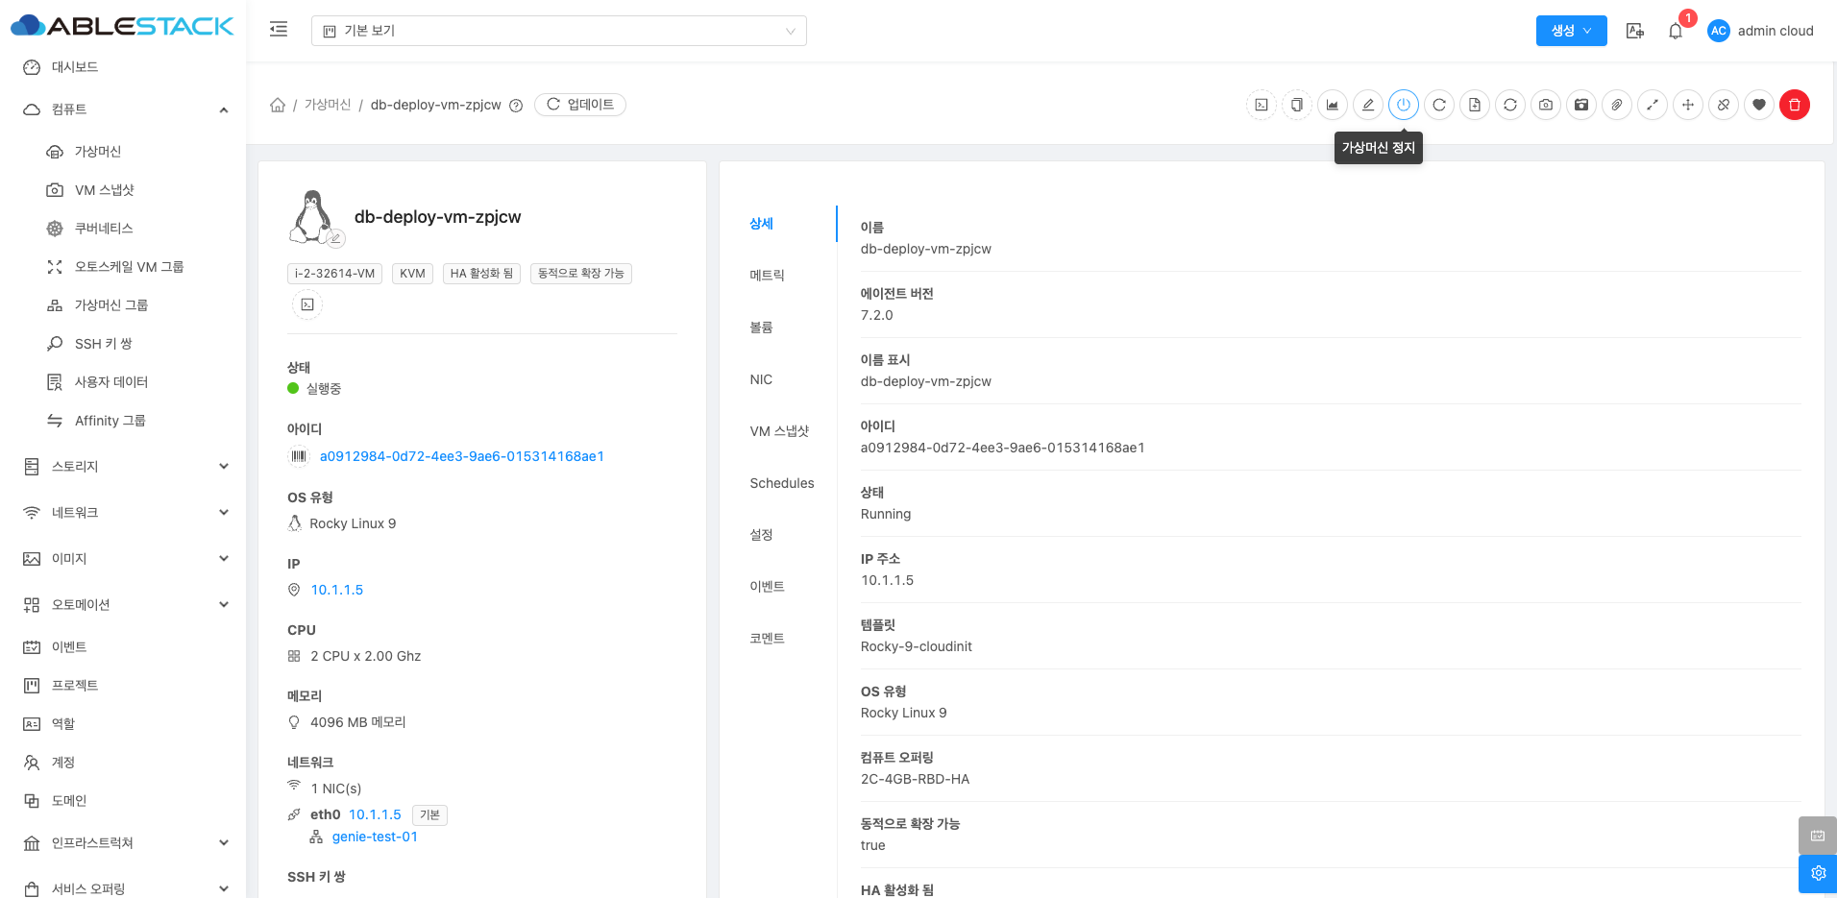Image resolution: width=1837 pixels, height=898 pixels.
Task: Toggle the sidebar menu collapse button
Action: pyautogui.click(x=279, y=30)
